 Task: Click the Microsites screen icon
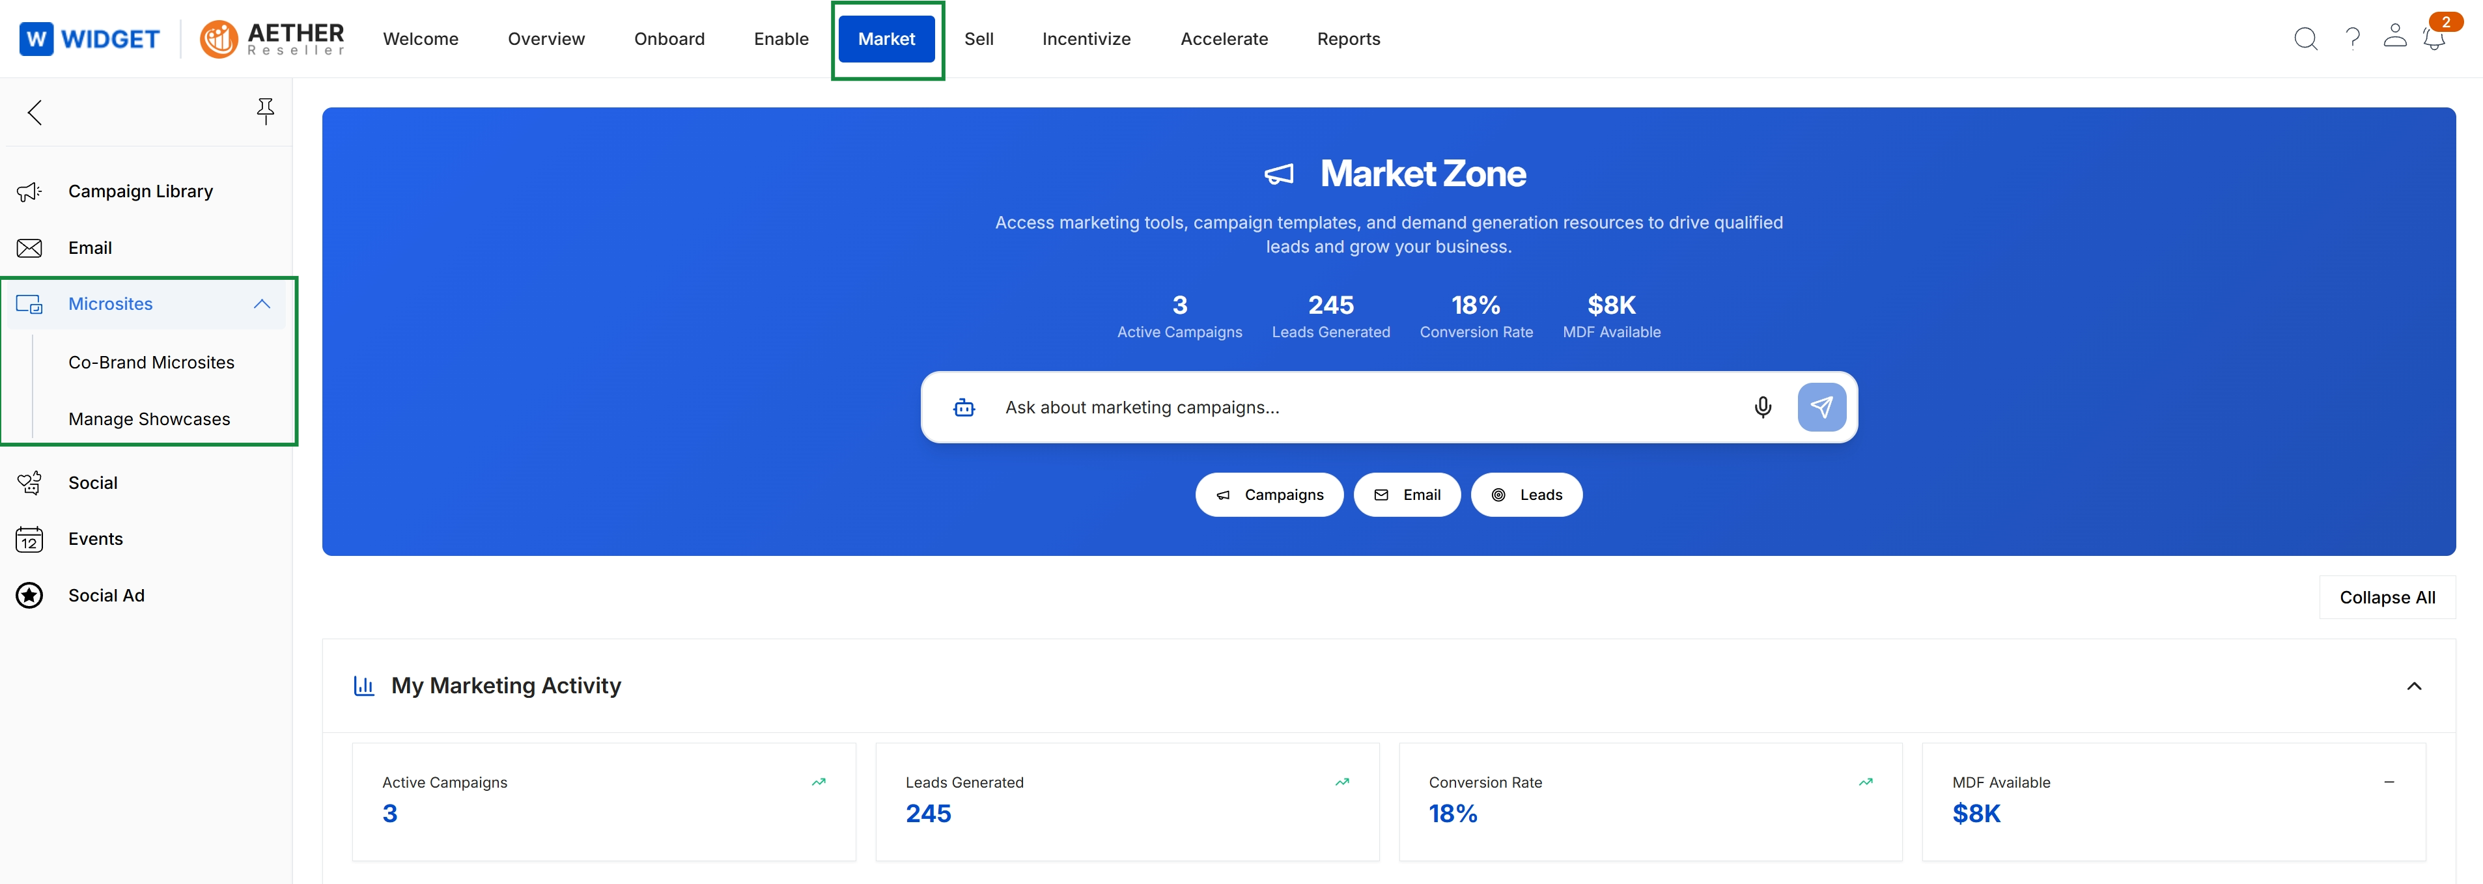(29, 305)
